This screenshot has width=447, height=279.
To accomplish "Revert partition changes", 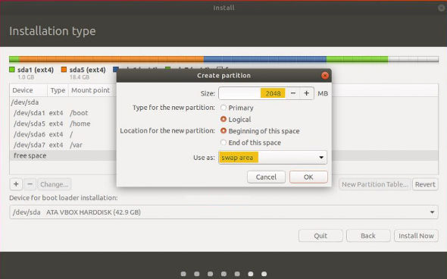I will click(425, 184).
